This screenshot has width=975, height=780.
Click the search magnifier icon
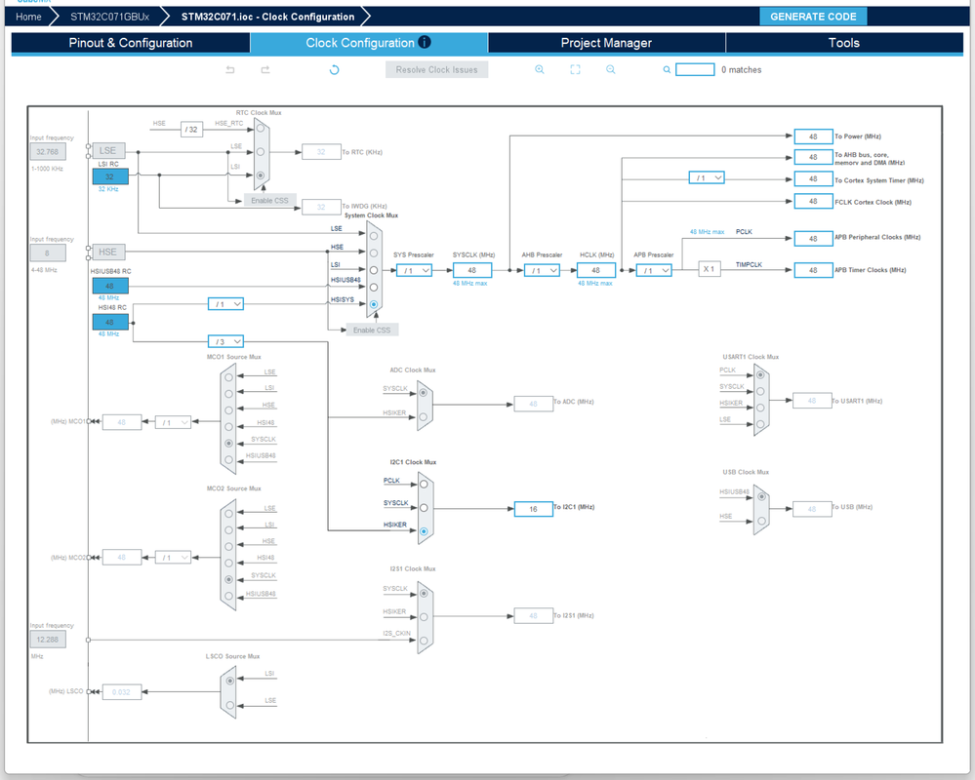667,69
